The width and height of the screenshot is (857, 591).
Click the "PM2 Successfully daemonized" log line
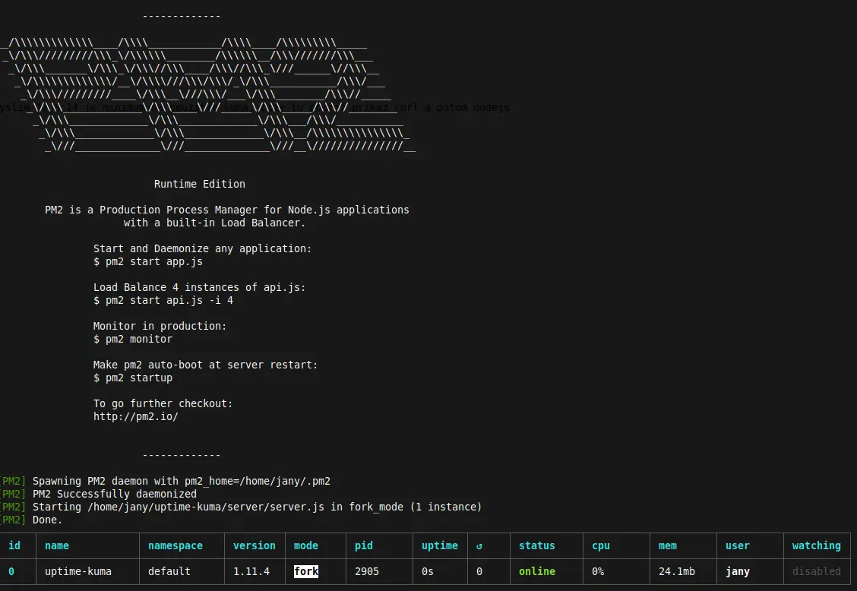coord(98,495)
